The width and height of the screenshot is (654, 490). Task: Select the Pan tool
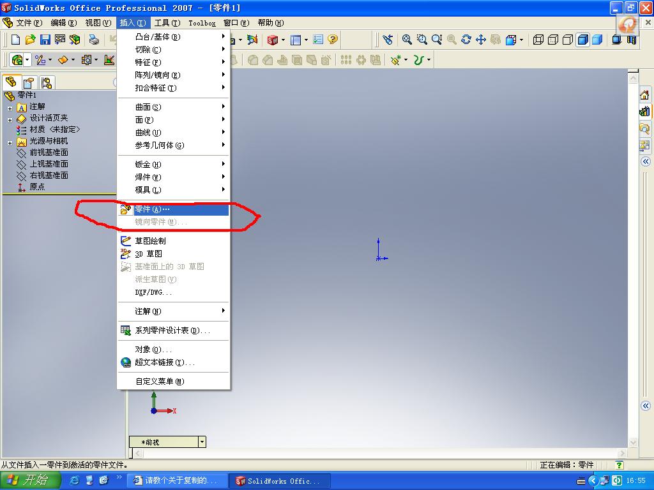480,40
